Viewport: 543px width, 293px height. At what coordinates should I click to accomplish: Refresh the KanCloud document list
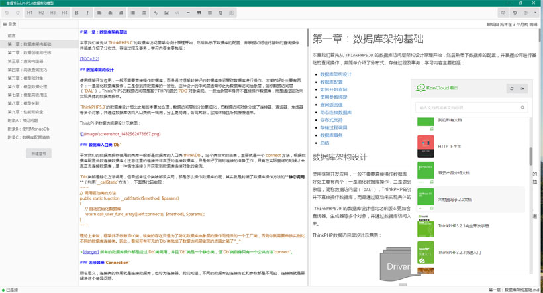(511, 88)
